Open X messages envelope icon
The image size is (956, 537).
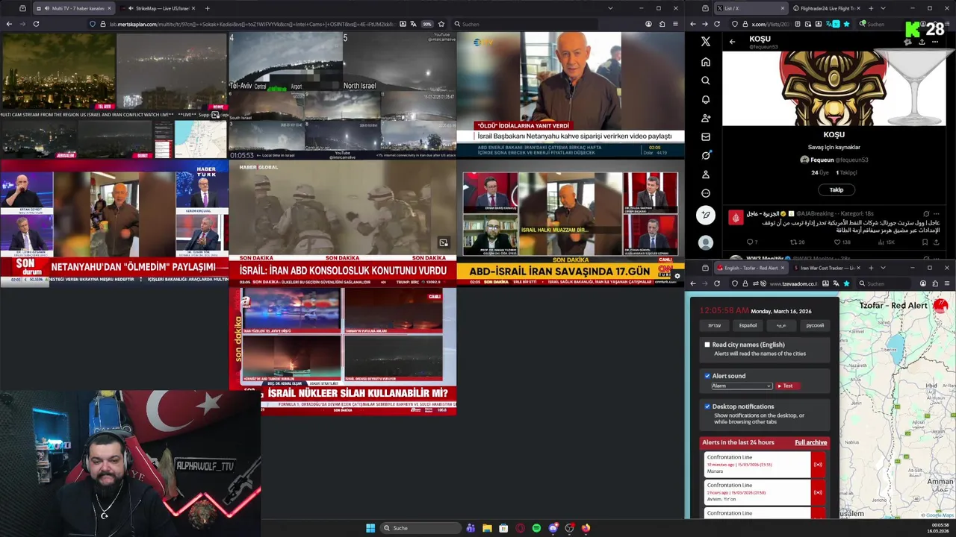click(x=705, y=136)
